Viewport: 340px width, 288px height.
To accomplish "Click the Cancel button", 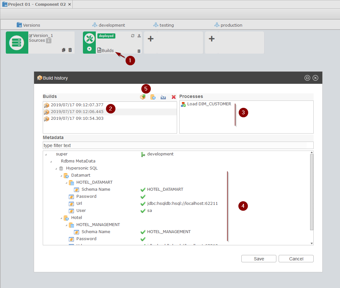I will [x=296, y=259].
